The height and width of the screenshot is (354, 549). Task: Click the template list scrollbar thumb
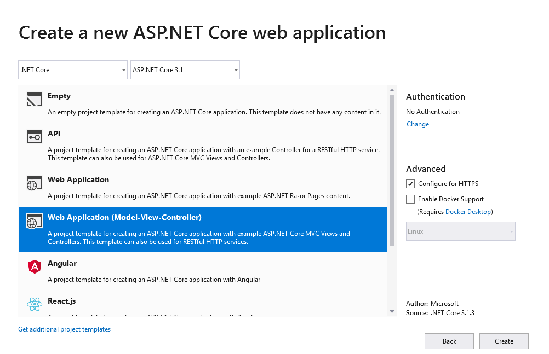[392, 170]
